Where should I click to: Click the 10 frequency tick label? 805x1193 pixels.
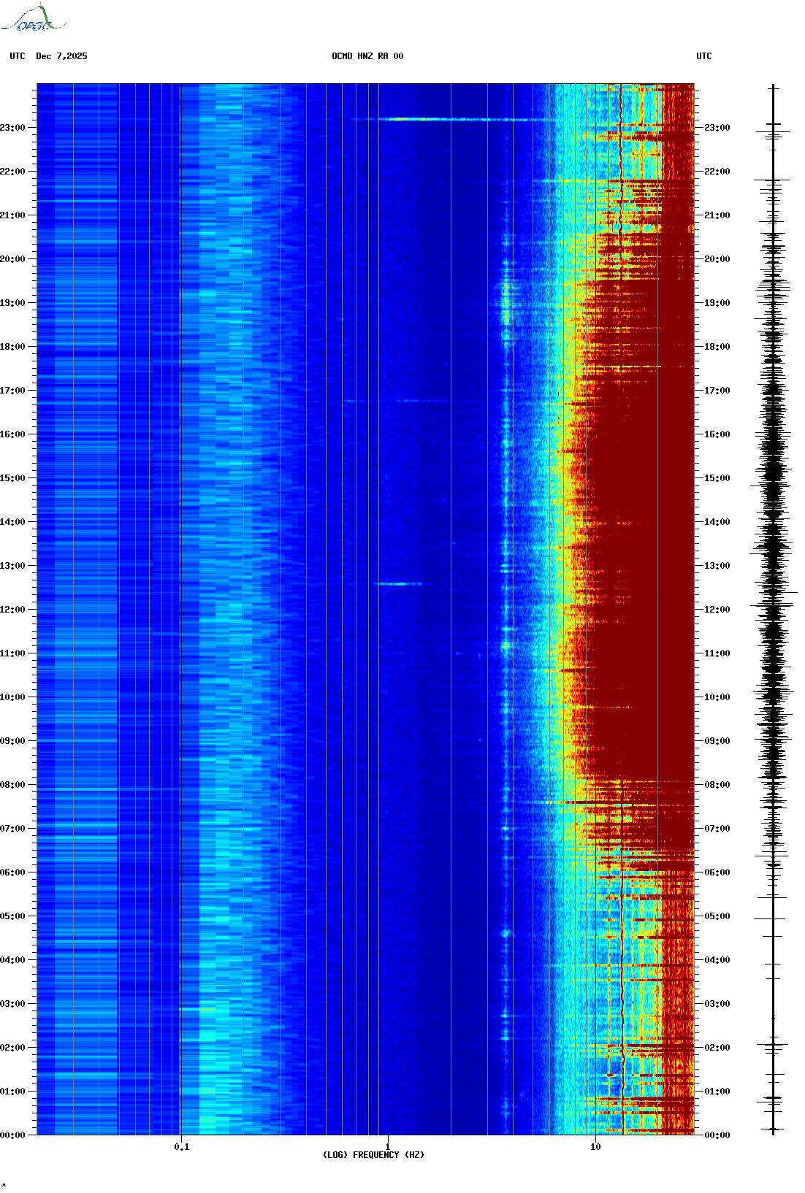click(x=595, y=1146)
